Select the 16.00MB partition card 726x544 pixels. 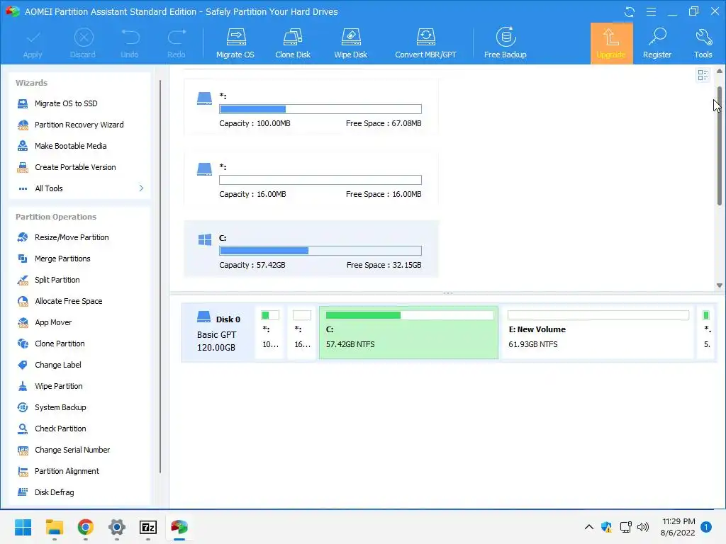tap(311, 178)
